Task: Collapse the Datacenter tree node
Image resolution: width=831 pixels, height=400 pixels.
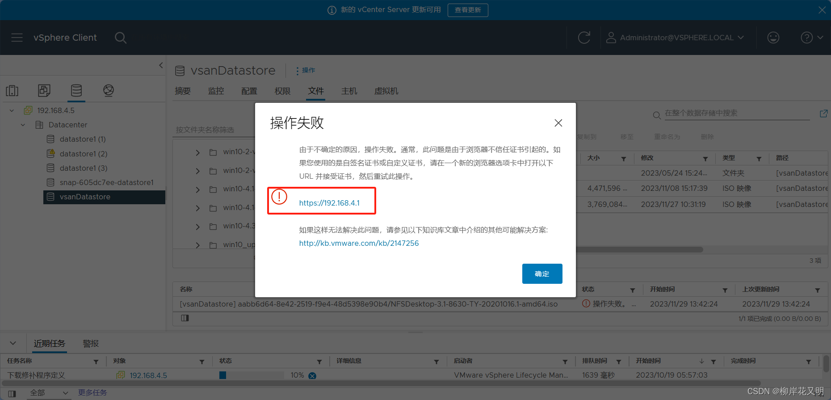Action: pyautogui.click(x=23, y=125)
